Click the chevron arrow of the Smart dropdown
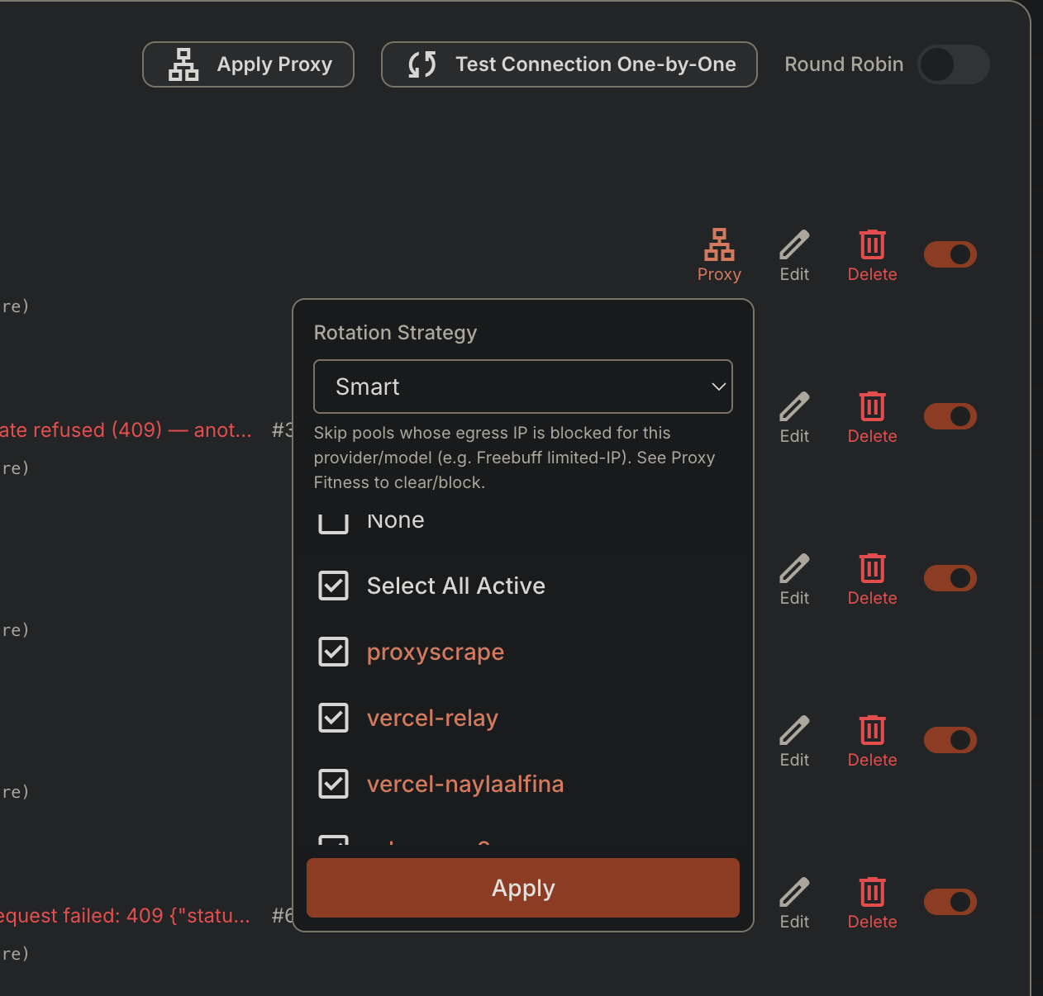The height and width of the screenshot is (996, 1043). pos(718,387)
